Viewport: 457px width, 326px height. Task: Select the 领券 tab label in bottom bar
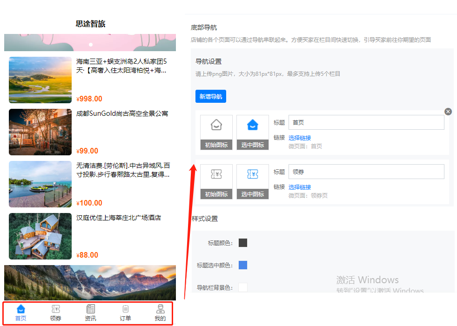(x=56, y=319)
